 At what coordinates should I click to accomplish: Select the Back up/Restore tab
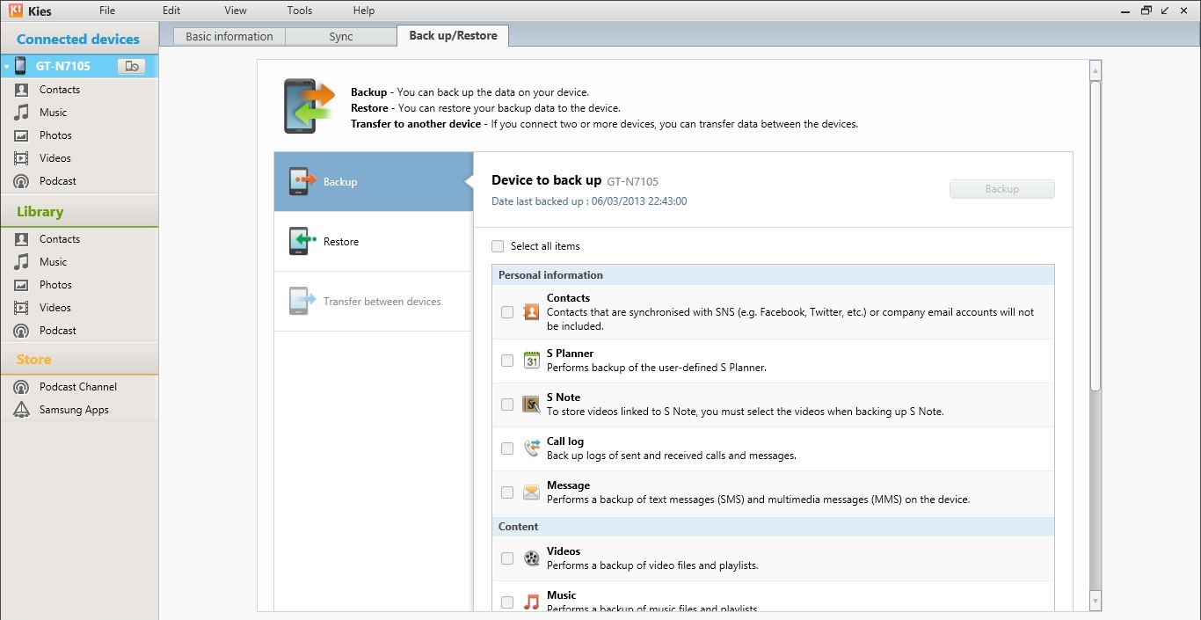click(x=453, y=36)
